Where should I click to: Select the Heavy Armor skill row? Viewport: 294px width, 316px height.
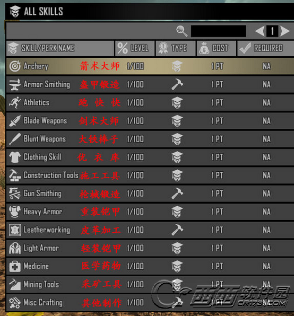[150, 212]
